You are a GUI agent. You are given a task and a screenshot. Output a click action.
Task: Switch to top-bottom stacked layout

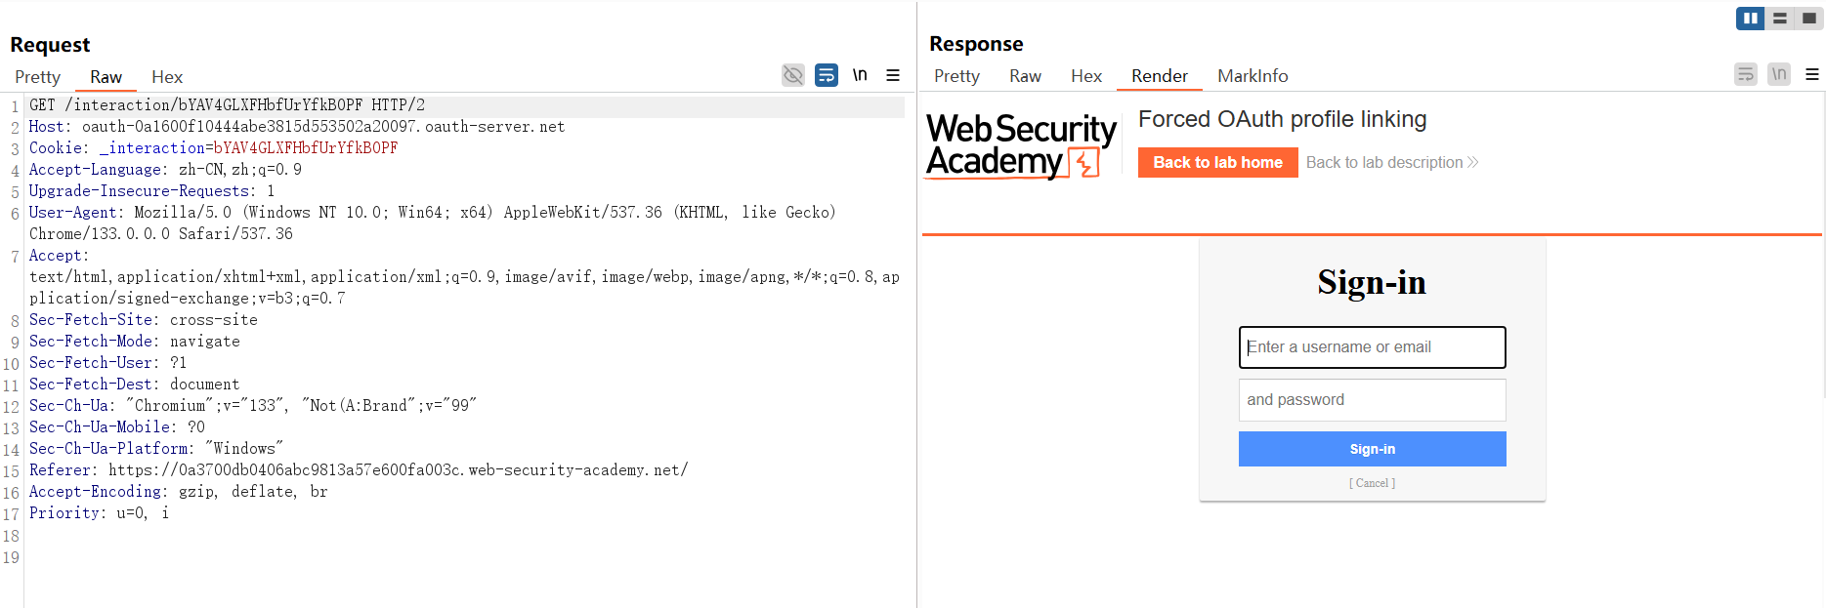(1780, 18)
